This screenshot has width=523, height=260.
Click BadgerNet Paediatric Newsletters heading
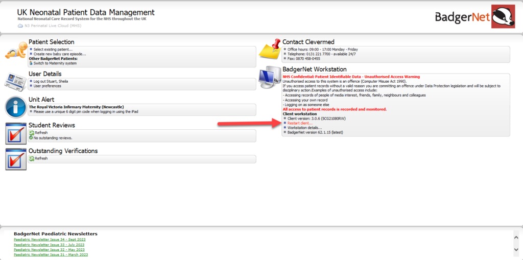click(x=56, y=233)
